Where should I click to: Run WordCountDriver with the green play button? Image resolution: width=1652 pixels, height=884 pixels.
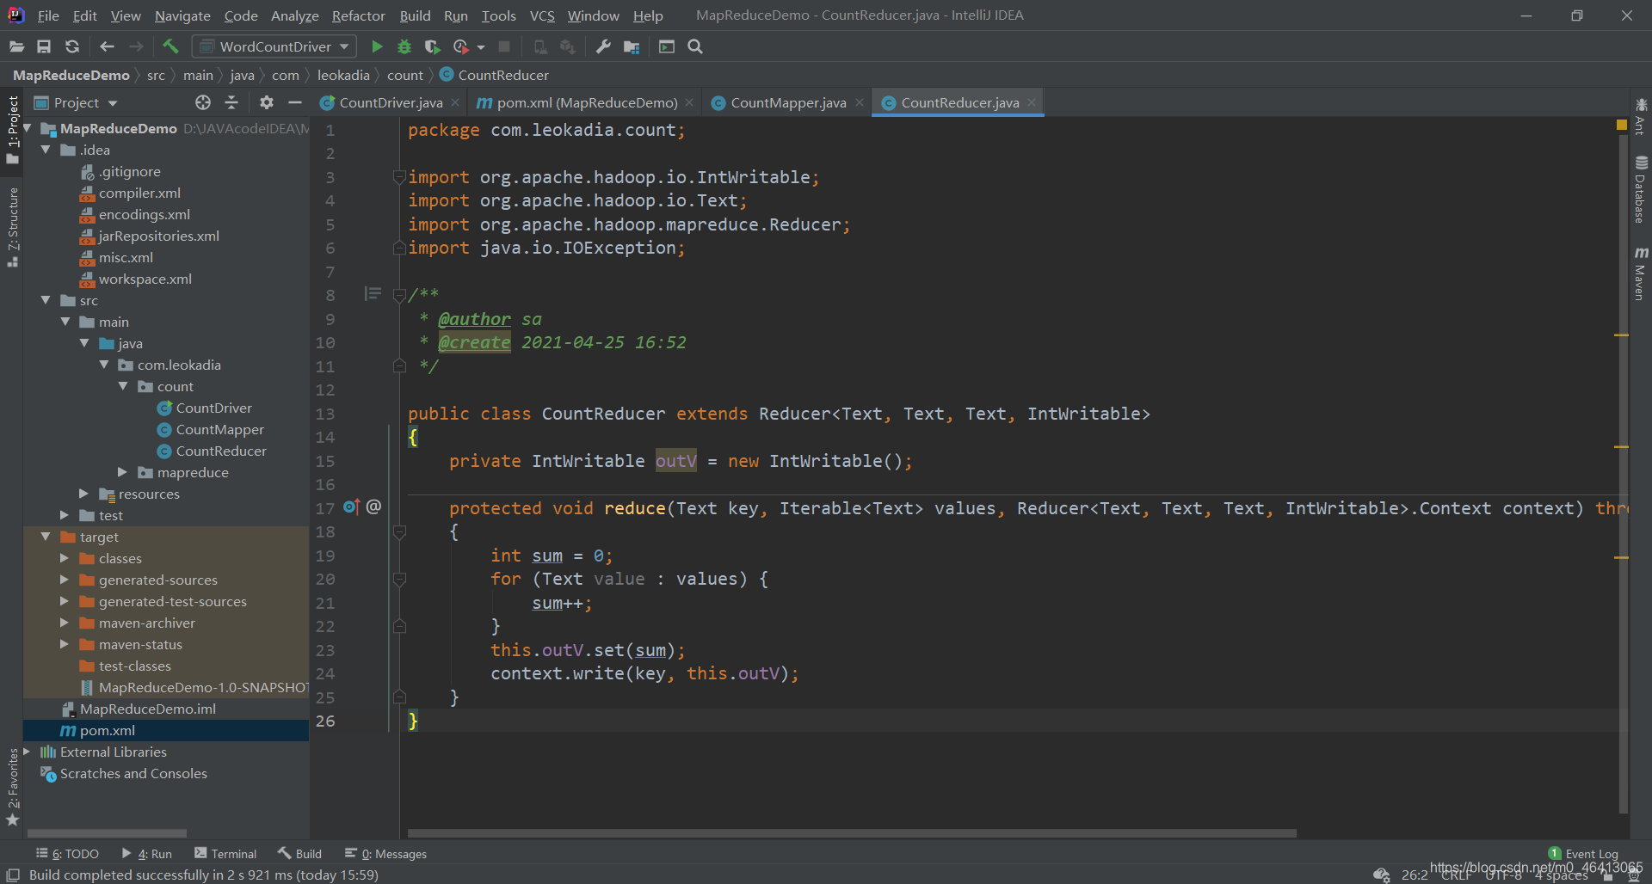tap(377, 46)
